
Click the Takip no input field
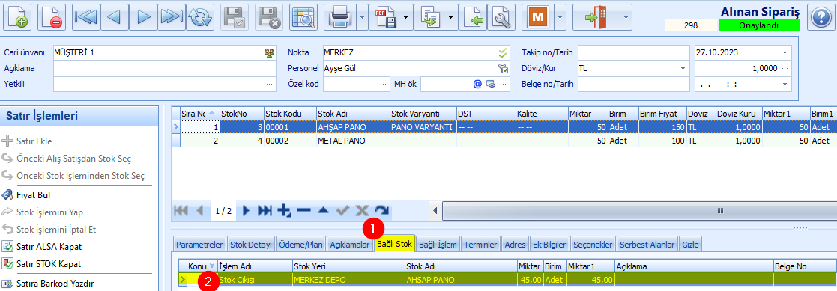click(x=634, y=53)
